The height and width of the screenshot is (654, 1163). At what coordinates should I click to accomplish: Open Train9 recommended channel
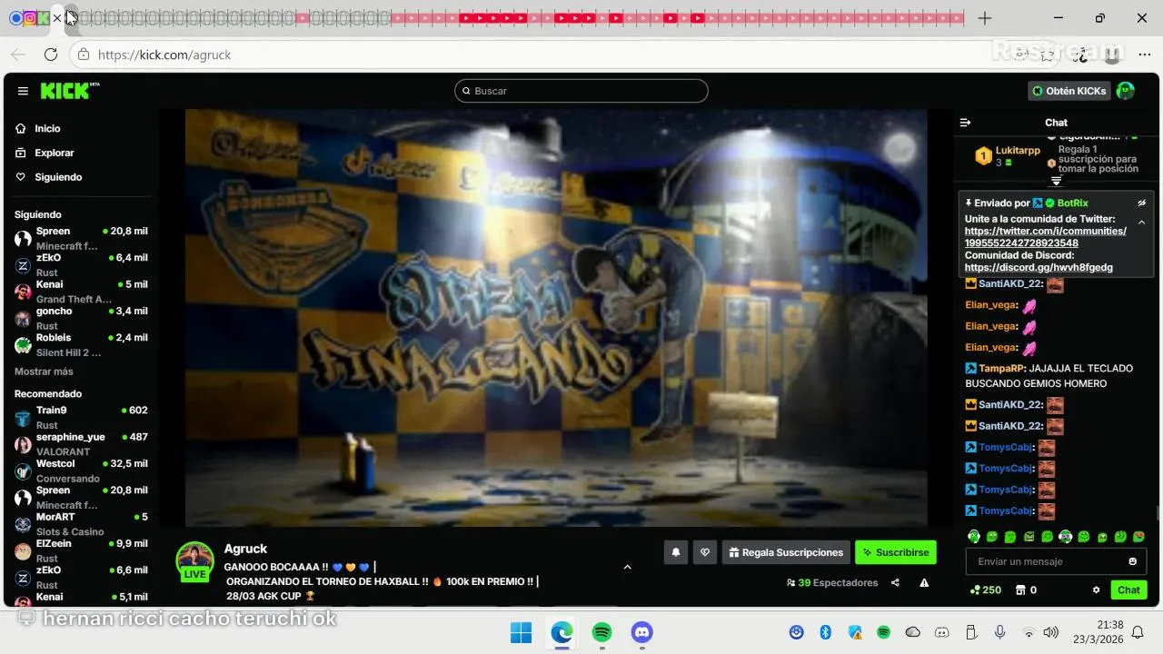pos(80,417)
